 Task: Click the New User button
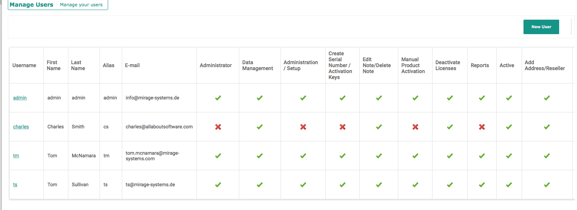[x=541, y=27]
